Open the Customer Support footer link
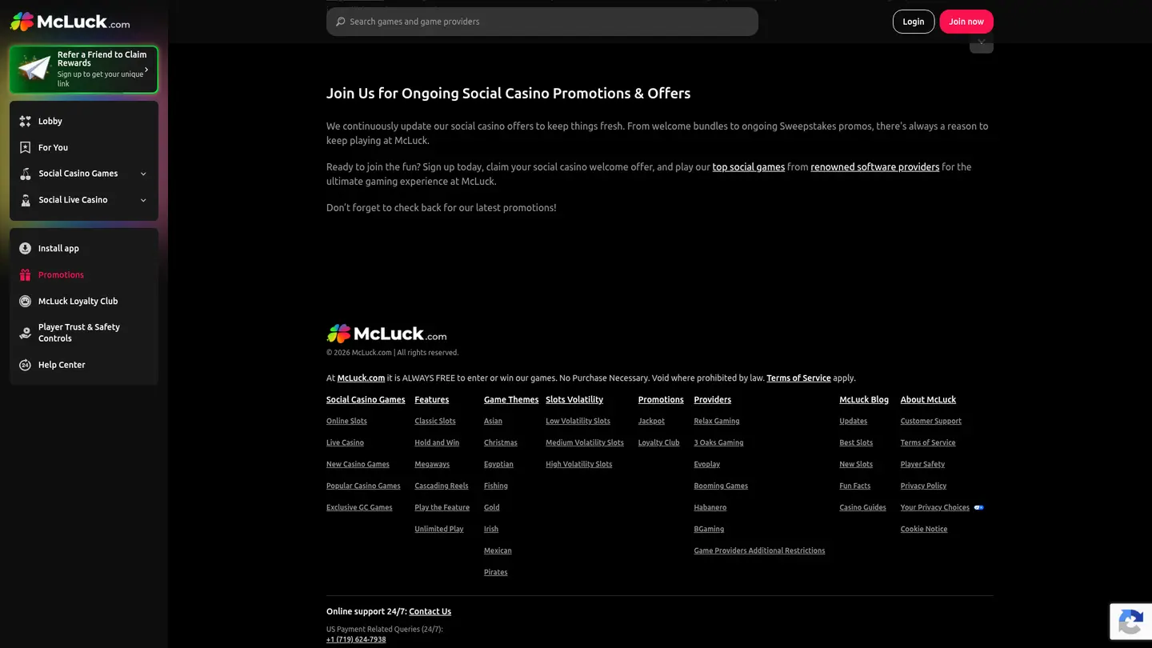The width and height of the screenshot is (1152, 648). pos(931,421)
